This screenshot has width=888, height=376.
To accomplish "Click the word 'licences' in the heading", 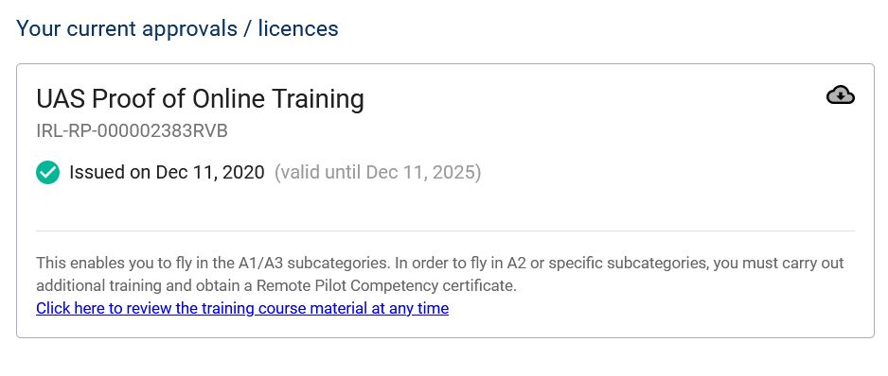I will click(x=298, y=28).
